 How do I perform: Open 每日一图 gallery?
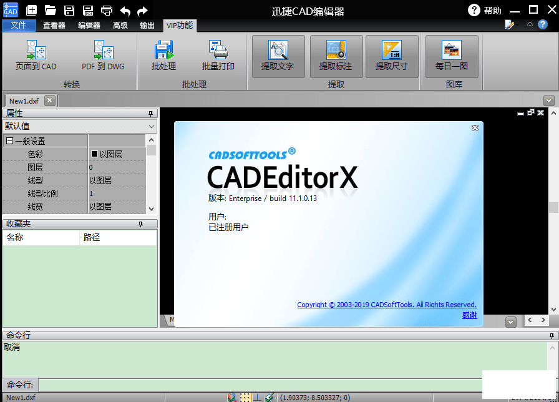click(x=452, y=56)
